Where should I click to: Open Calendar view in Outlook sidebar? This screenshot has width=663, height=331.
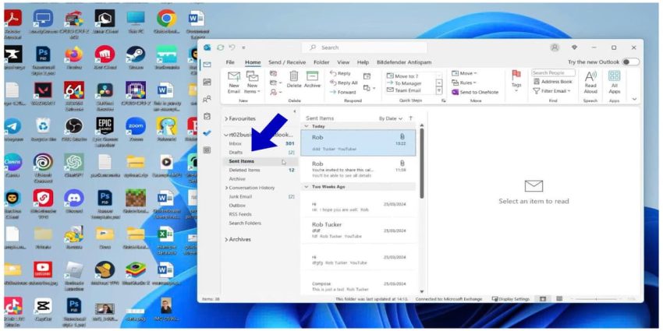(x=207, y=82)
